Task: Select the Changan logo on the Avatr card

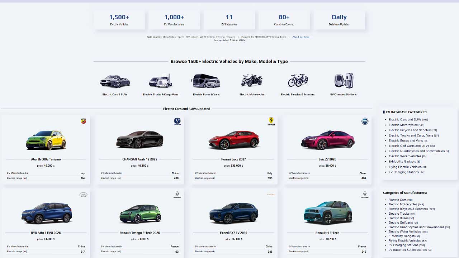Action: (x=177, y=121)
